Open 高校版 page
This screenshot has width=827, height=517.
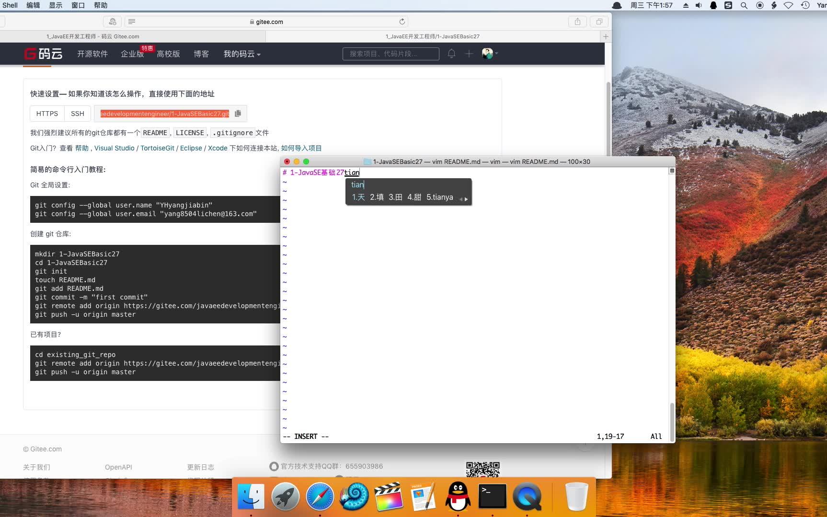click(x=168, y=54)
